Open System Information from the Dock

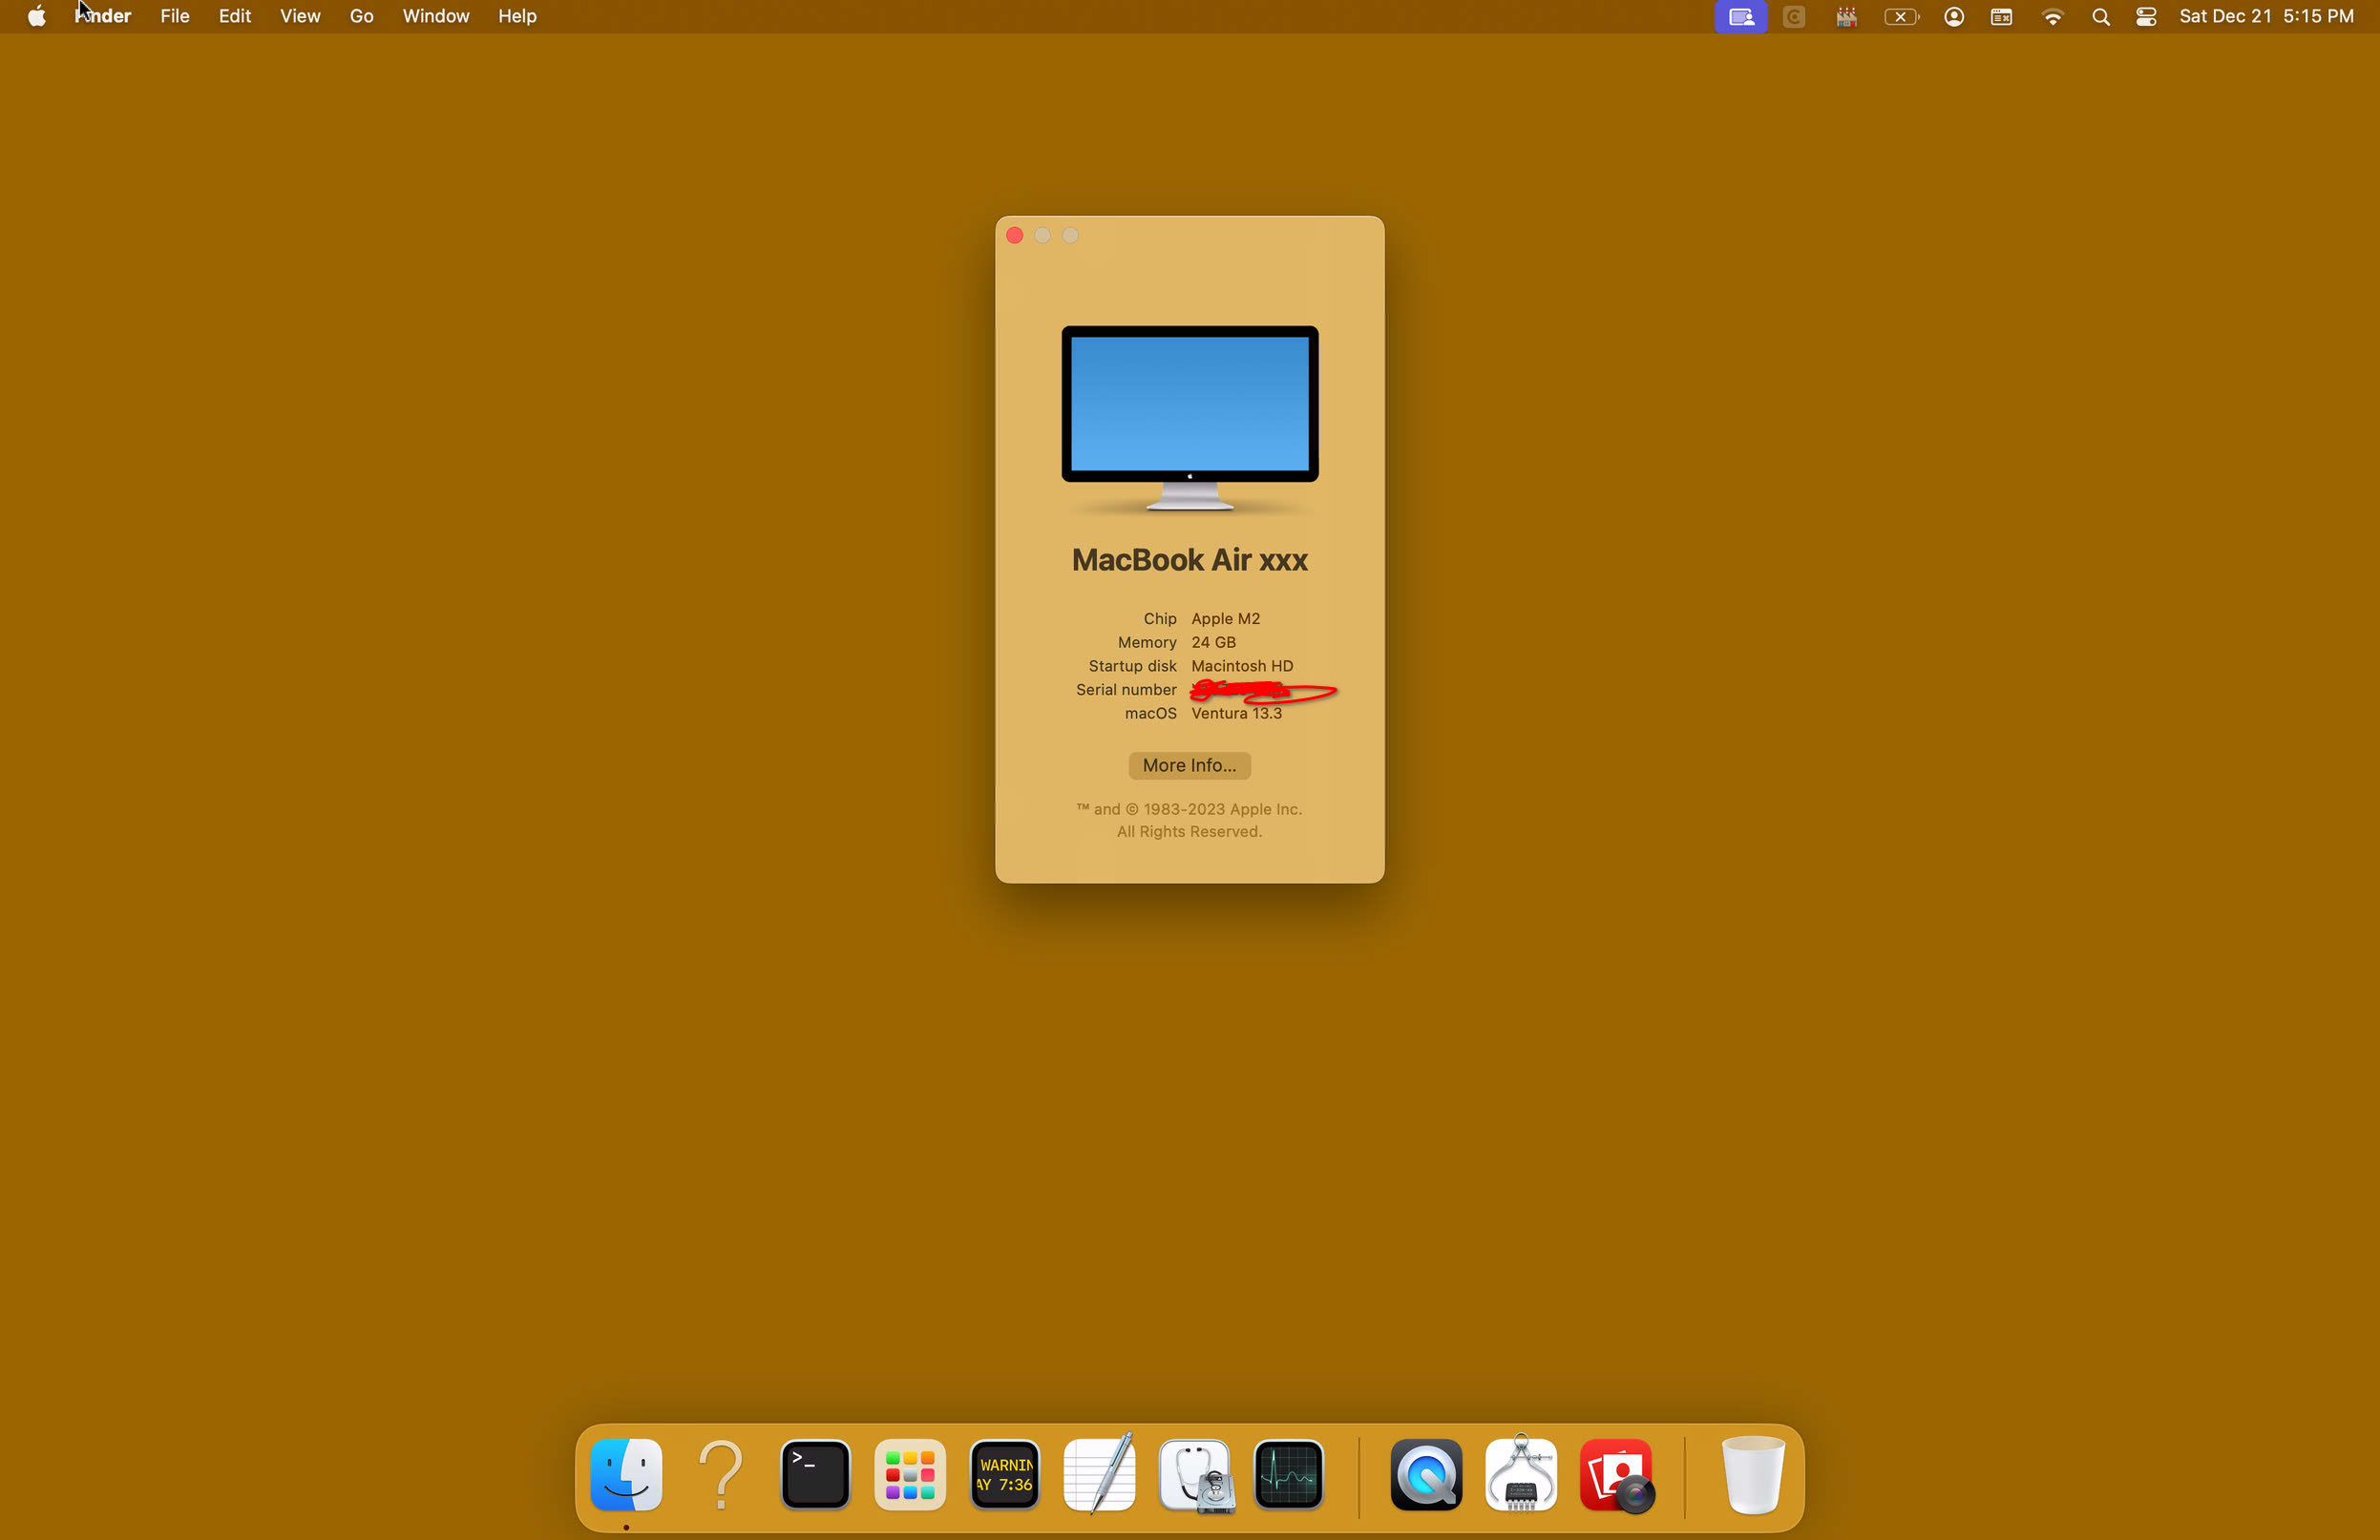1521,1474
